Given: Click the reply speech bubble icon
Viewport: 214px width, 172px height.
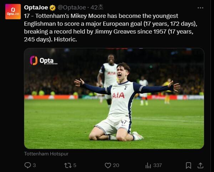Looking at the screenshot, I should coord(27,165).
